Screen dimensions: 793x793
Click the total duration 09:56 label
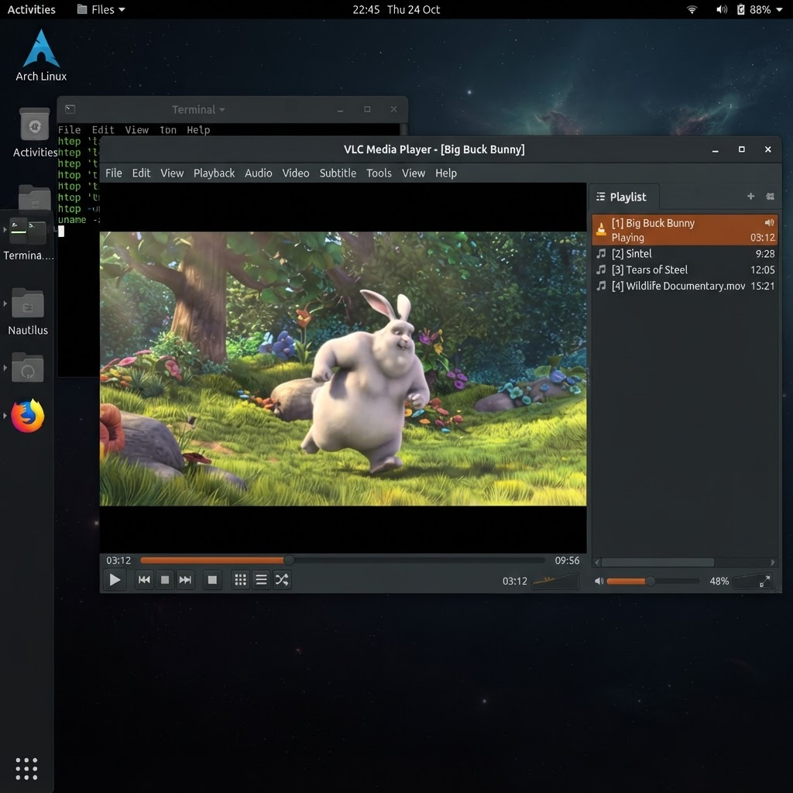point(567,561)
